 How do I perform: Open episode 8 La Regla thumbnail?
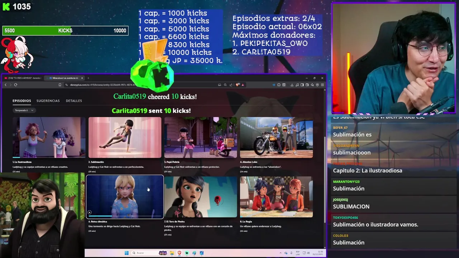[276, 197]
